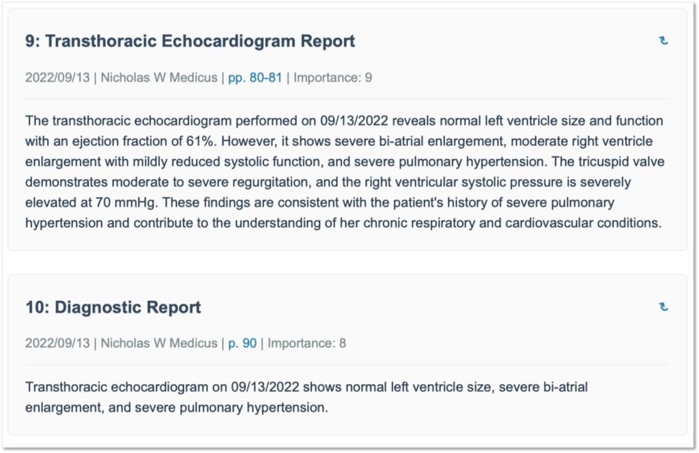Click the "9: Transthoracic Echocardiogram Report" title
Screen dimensions: 699x453
coord(190,41)
